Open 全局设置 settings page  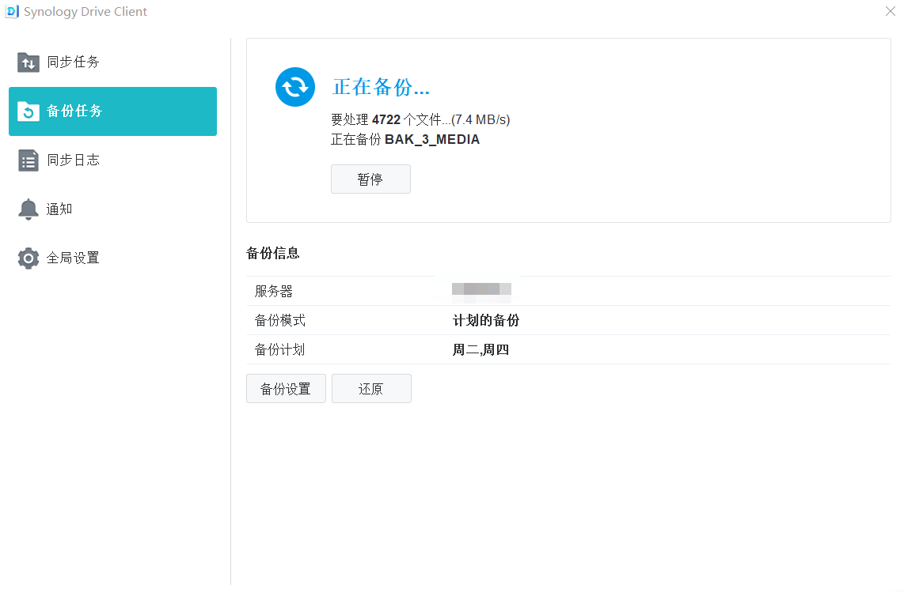113,258
